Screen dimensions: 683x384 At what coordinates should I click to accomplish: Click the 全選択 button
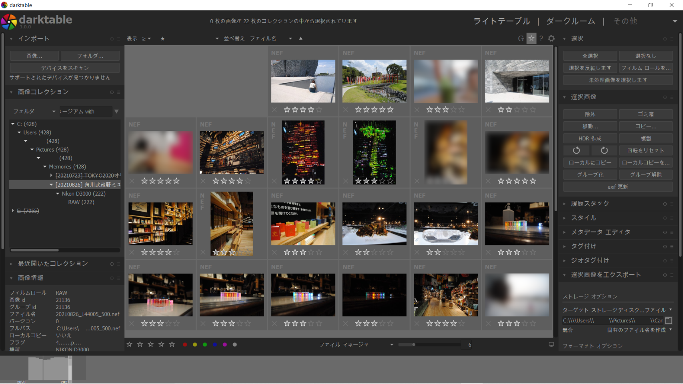click(x=590, y=56)
